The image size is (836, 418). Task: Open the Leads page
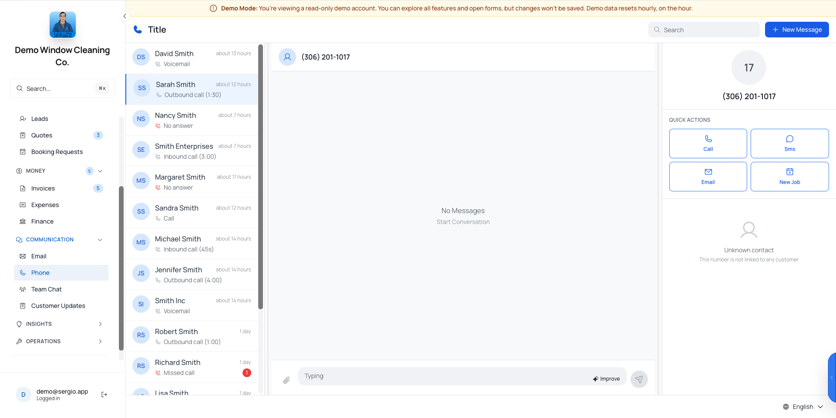61,119
